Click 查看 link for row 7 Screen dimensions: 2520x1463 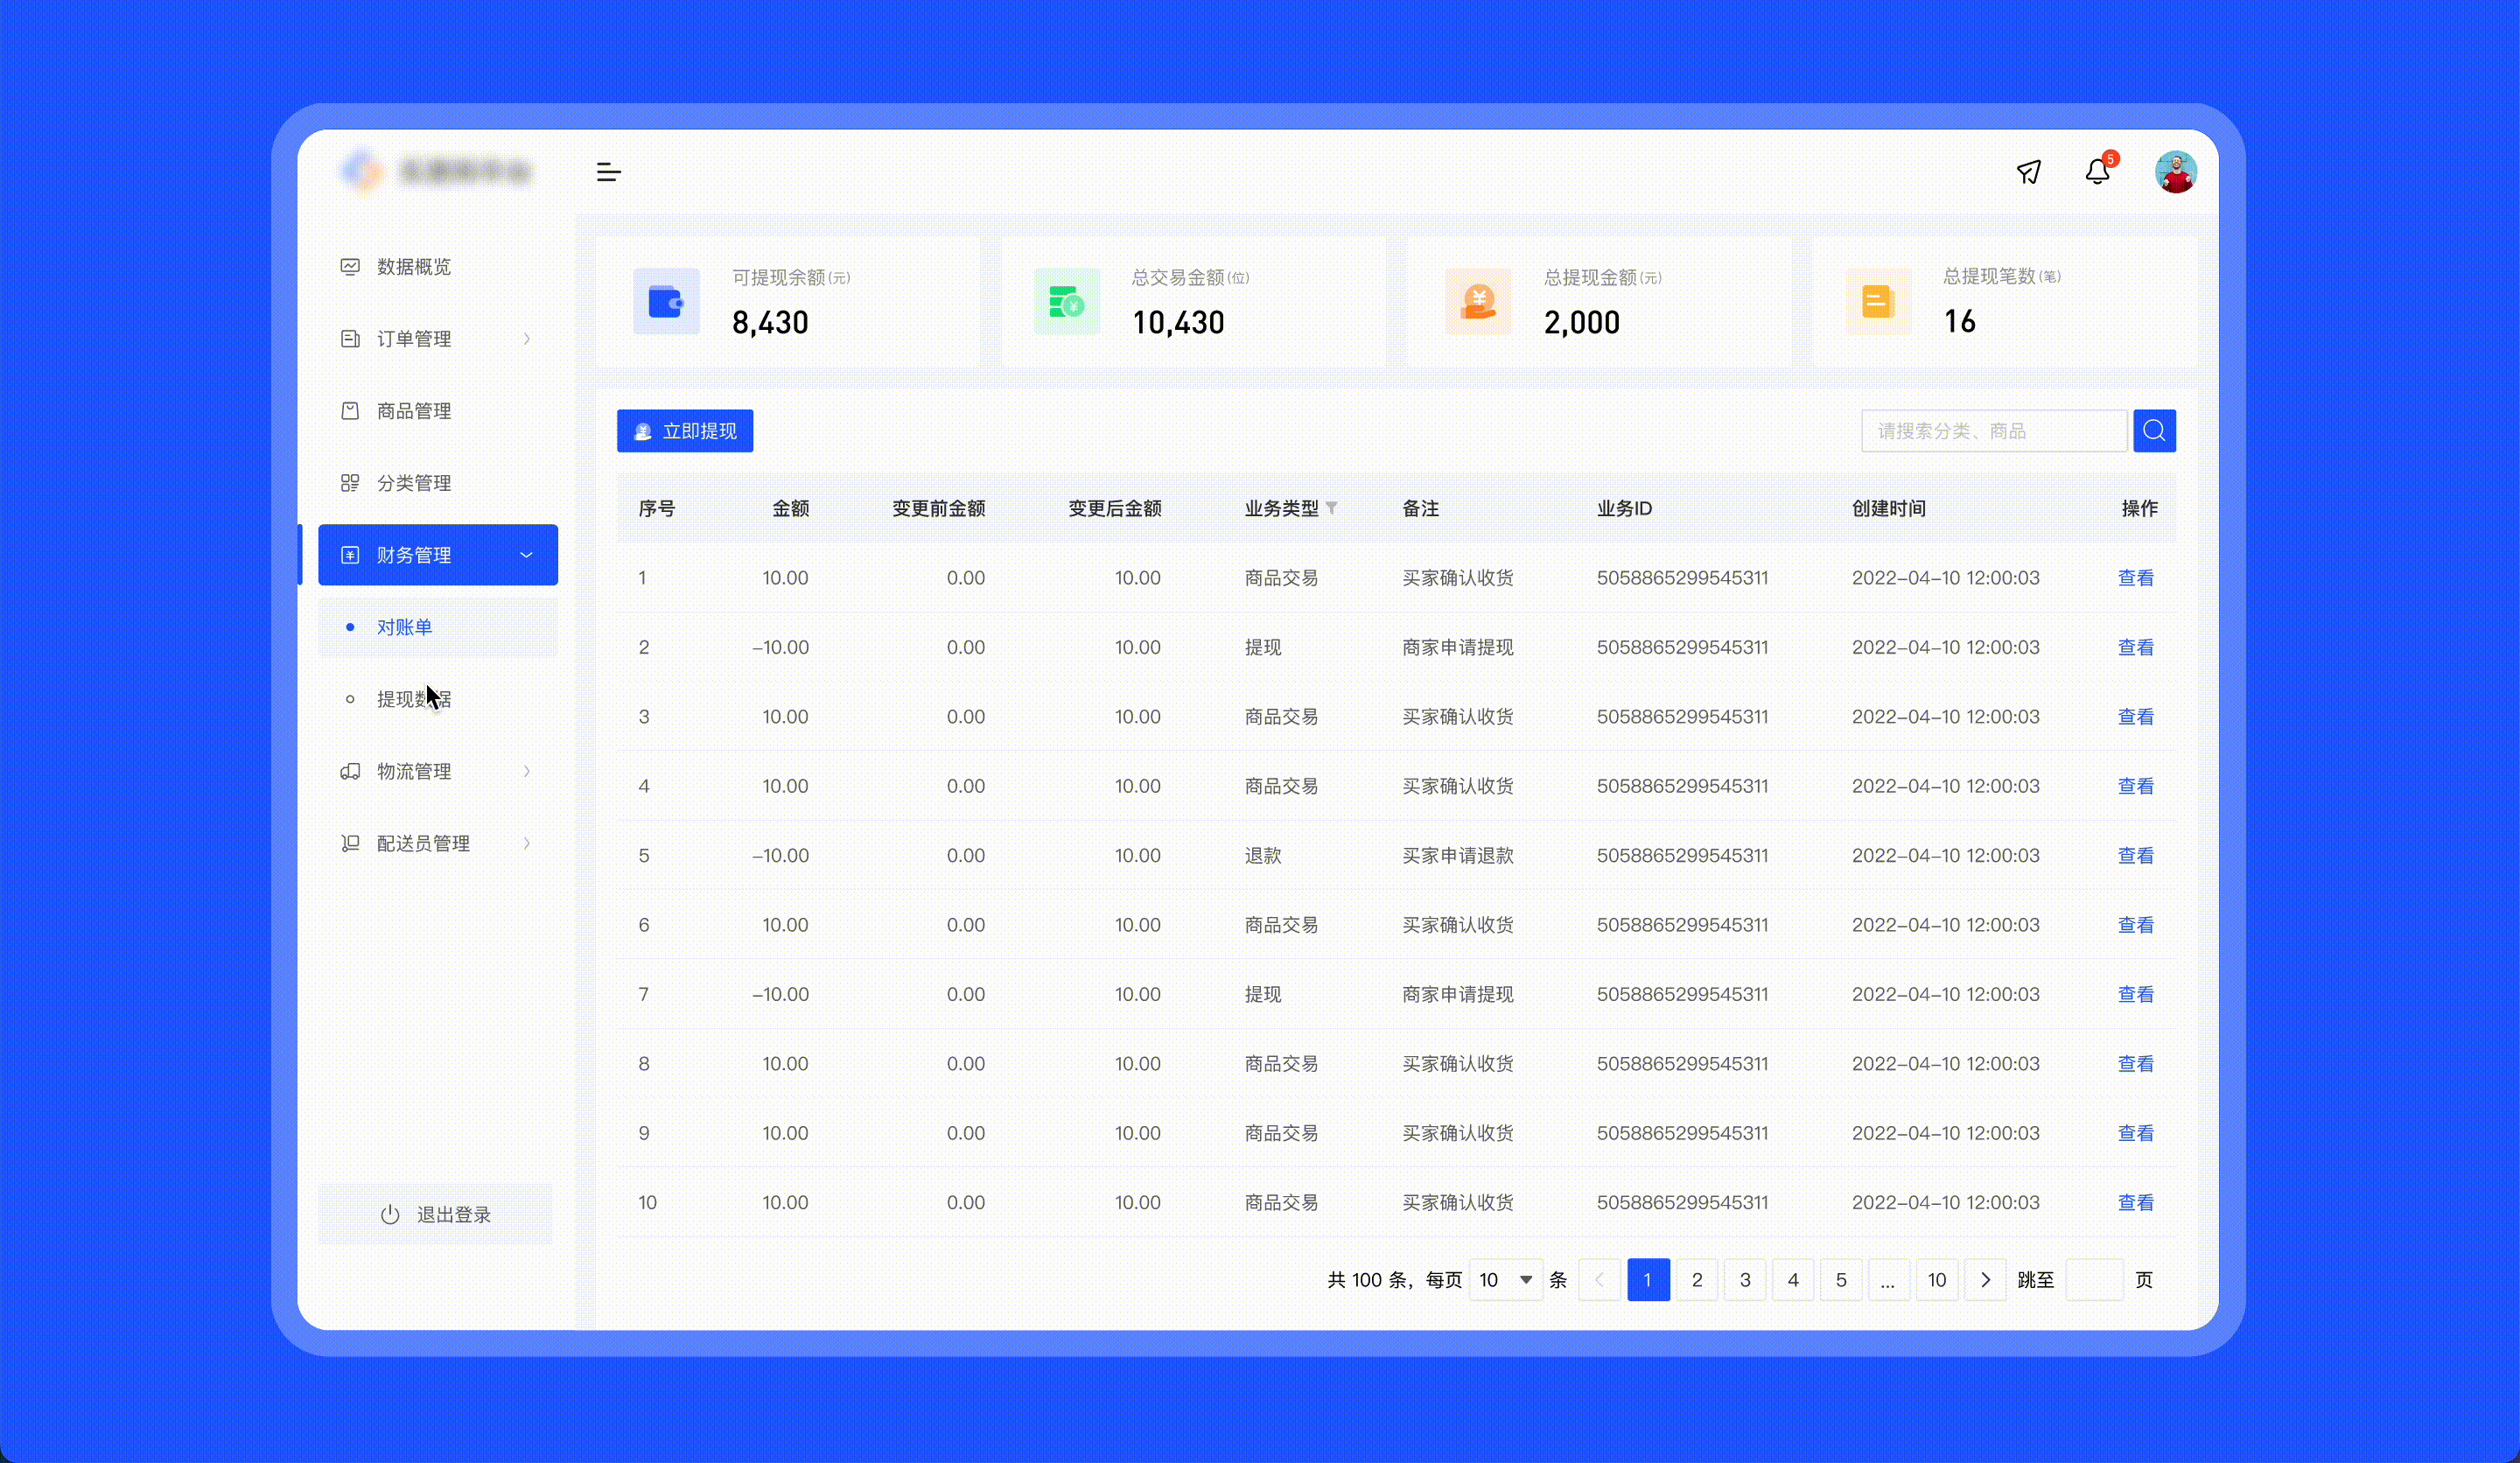click(2135, 994)
